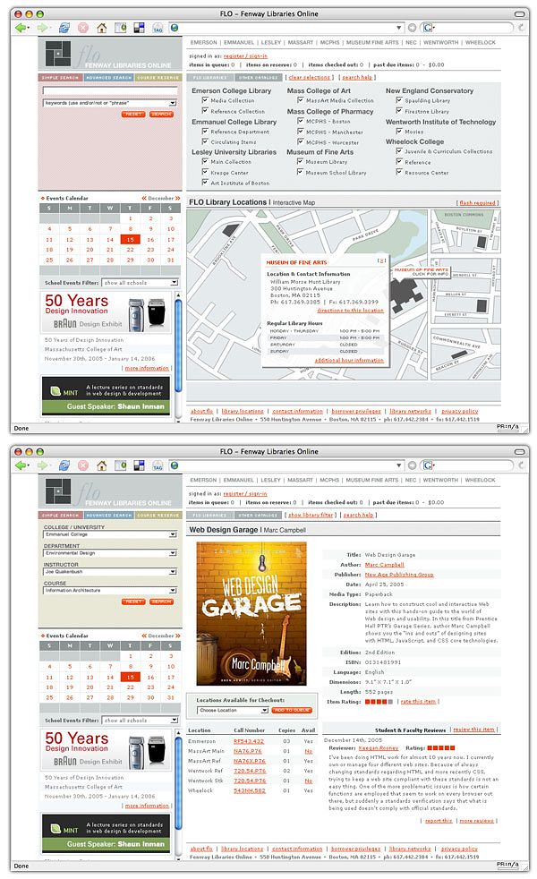
Task: Open the New Age Publishing Group link
Action: coord(399,575)
